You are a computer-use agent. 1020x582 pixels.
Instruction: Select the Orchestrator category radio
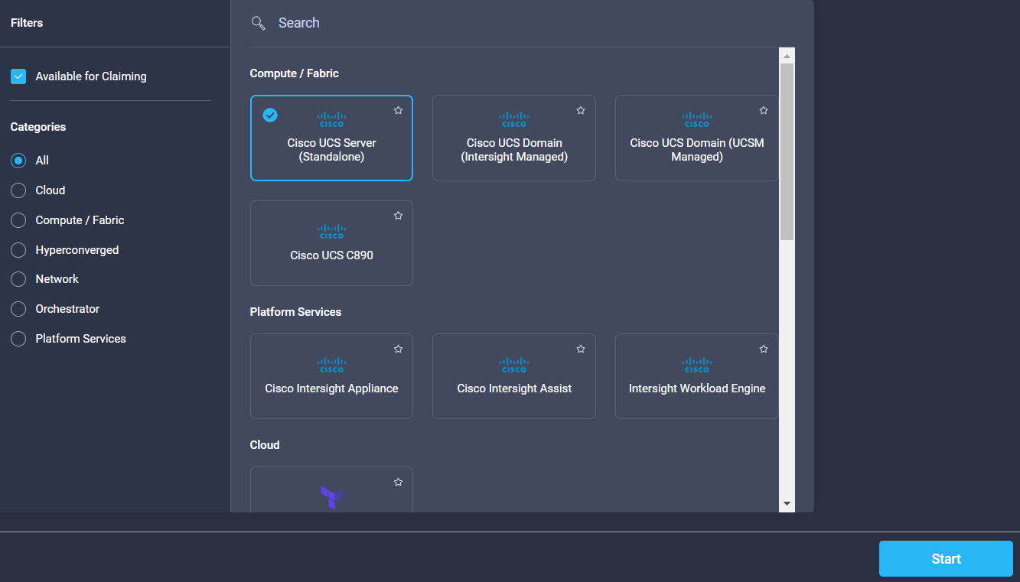pos(18,309)
